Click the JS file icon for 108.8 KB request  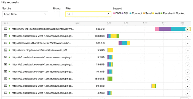6,36
